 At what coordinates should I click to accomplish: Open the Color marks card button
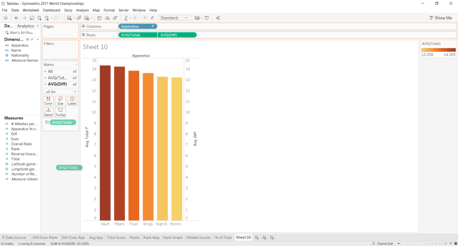pyautogui.click(x=48, y=101)
